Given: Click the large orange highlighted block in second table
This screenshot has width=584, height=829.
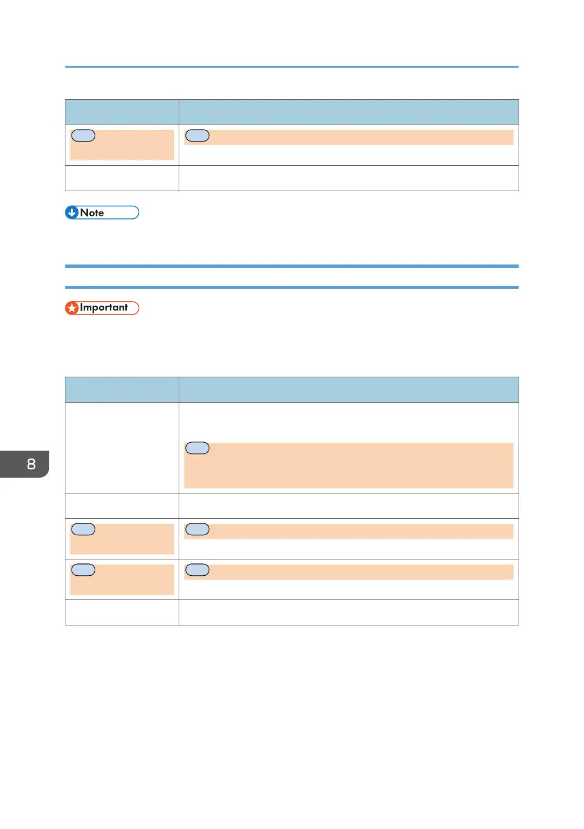Looking at the screenshot, I should 349,465.
